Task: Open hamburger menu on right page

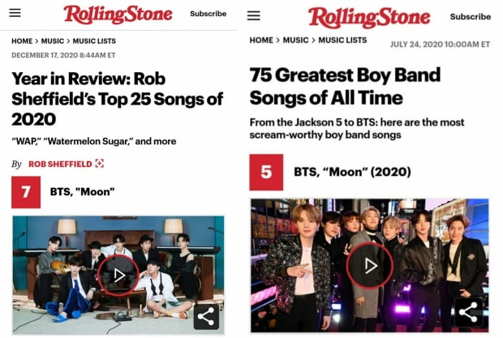Action: pos(254,15)
